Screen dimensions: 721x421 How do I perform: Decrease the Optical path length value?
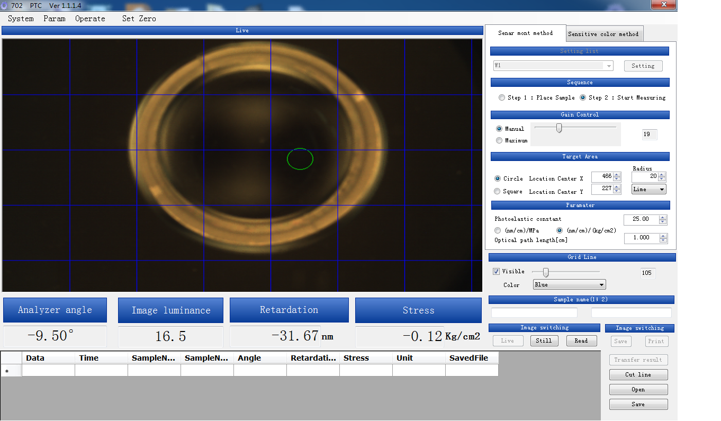pos(663,241)
